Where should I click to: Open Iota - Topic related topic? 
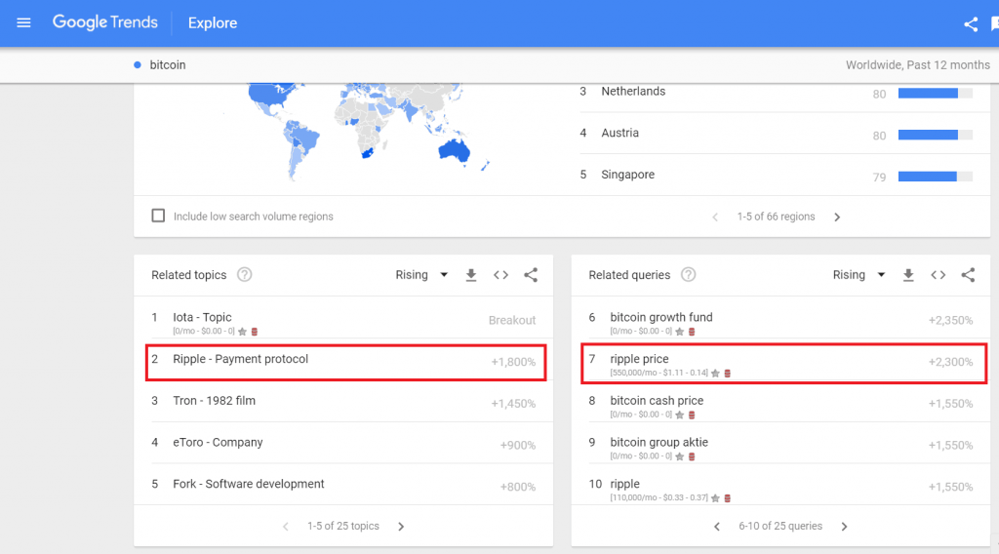[202, 317]
